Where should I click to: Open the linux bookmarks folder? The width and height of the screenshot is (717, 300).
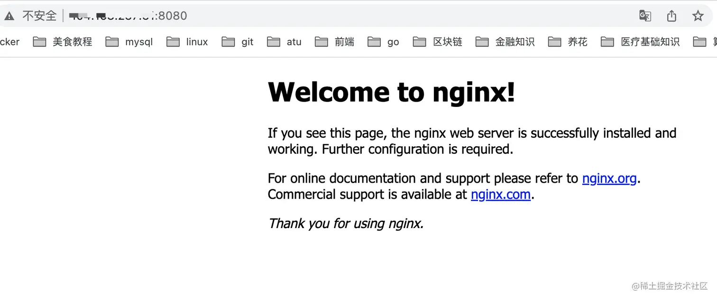pyautogui.click(x=187, y=42)
